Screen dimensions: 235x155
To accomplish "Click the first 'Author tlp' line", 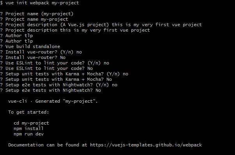I will coord(16,36).
